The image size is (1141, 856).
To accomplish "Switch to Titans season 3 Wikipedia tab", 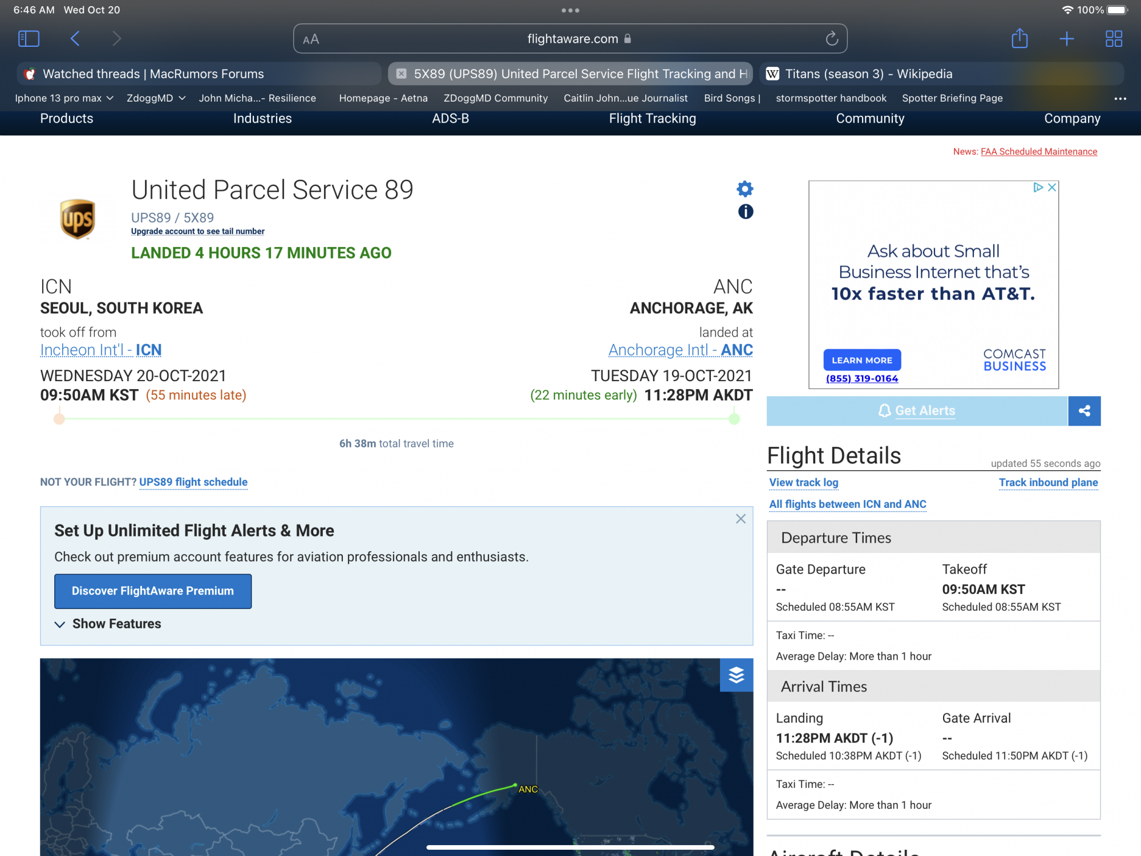I will (x=941, y=74).
